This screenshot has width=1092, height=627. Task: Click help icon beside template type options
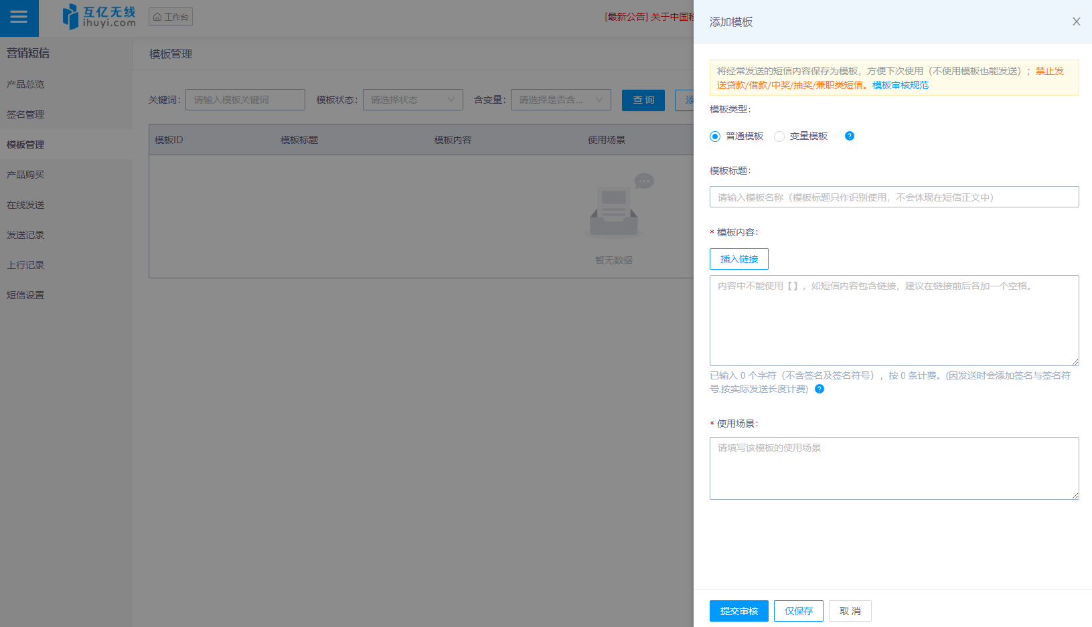click(x=849, y=136)
